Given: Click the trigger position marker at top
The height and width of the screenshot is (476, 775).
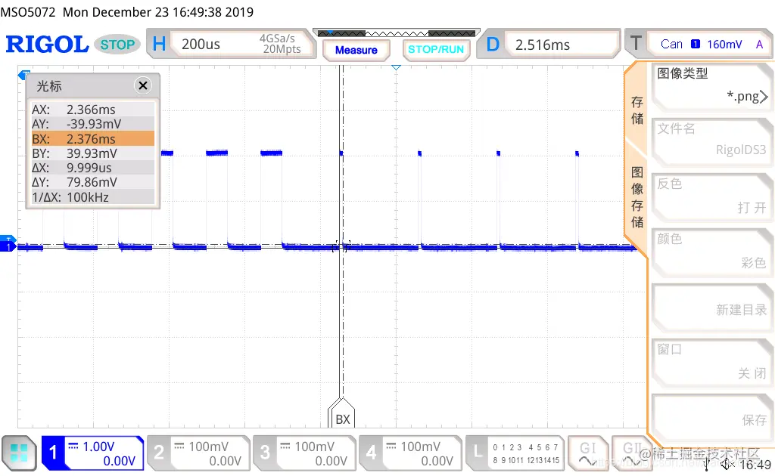Looking at the screenshot, I should [396, 67].
